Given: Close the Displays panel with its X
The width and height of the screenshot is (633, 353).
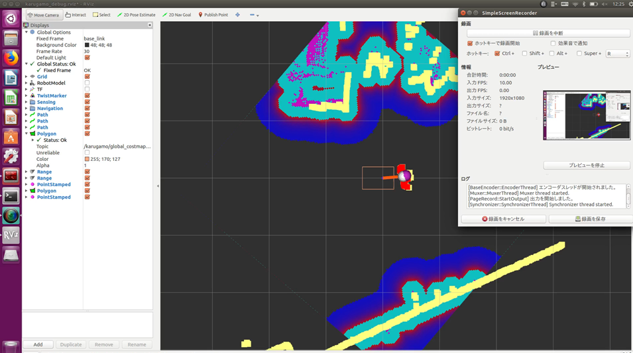Looking at the screenshot, I should point(150,25).
